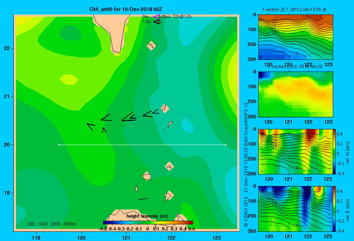
Task: Click the black 12m arrow legend symbol
Action: [157, 22]
